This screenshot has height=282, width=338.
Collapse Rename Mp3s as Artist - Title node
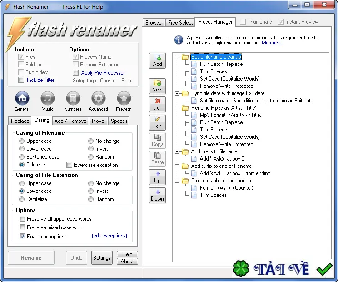177,108
